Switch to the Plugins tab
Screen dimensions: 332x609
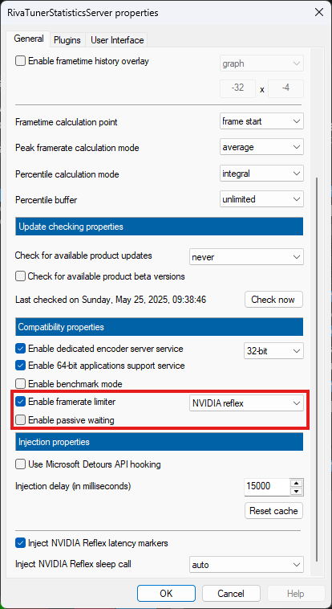(67, 40)
